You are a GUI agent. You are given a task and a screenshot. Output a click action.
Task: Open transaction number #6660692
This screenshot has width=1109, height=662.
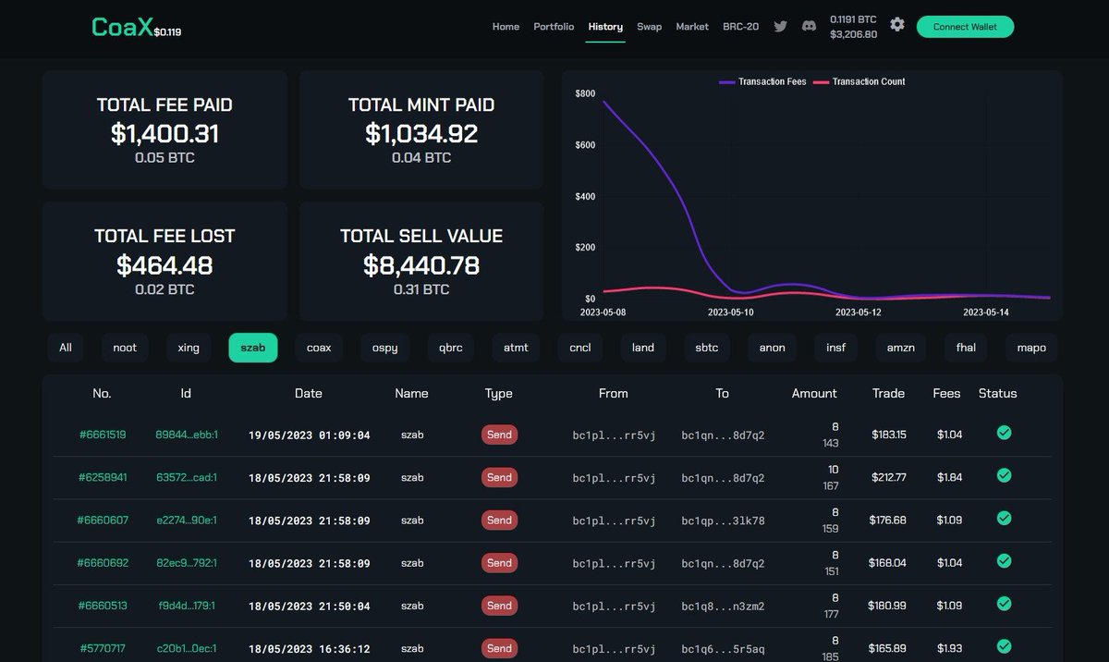[103, 562]
